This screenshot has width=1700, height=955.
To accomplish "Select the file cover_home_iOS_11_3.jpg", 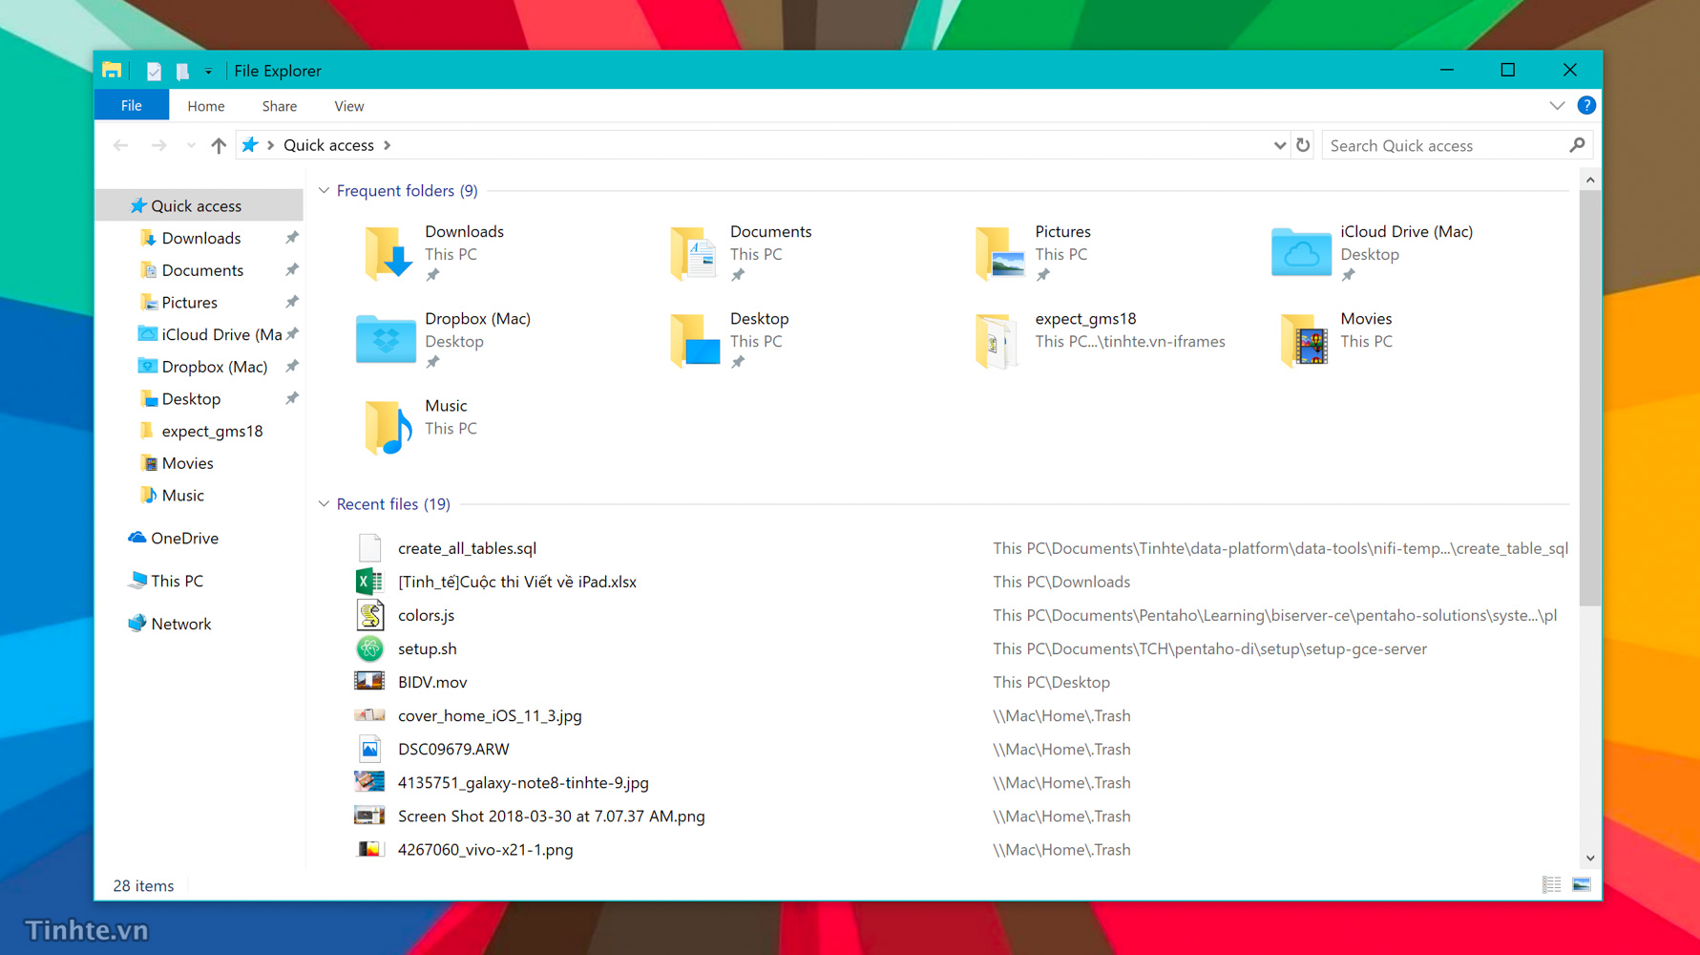I will pos(490,715).
